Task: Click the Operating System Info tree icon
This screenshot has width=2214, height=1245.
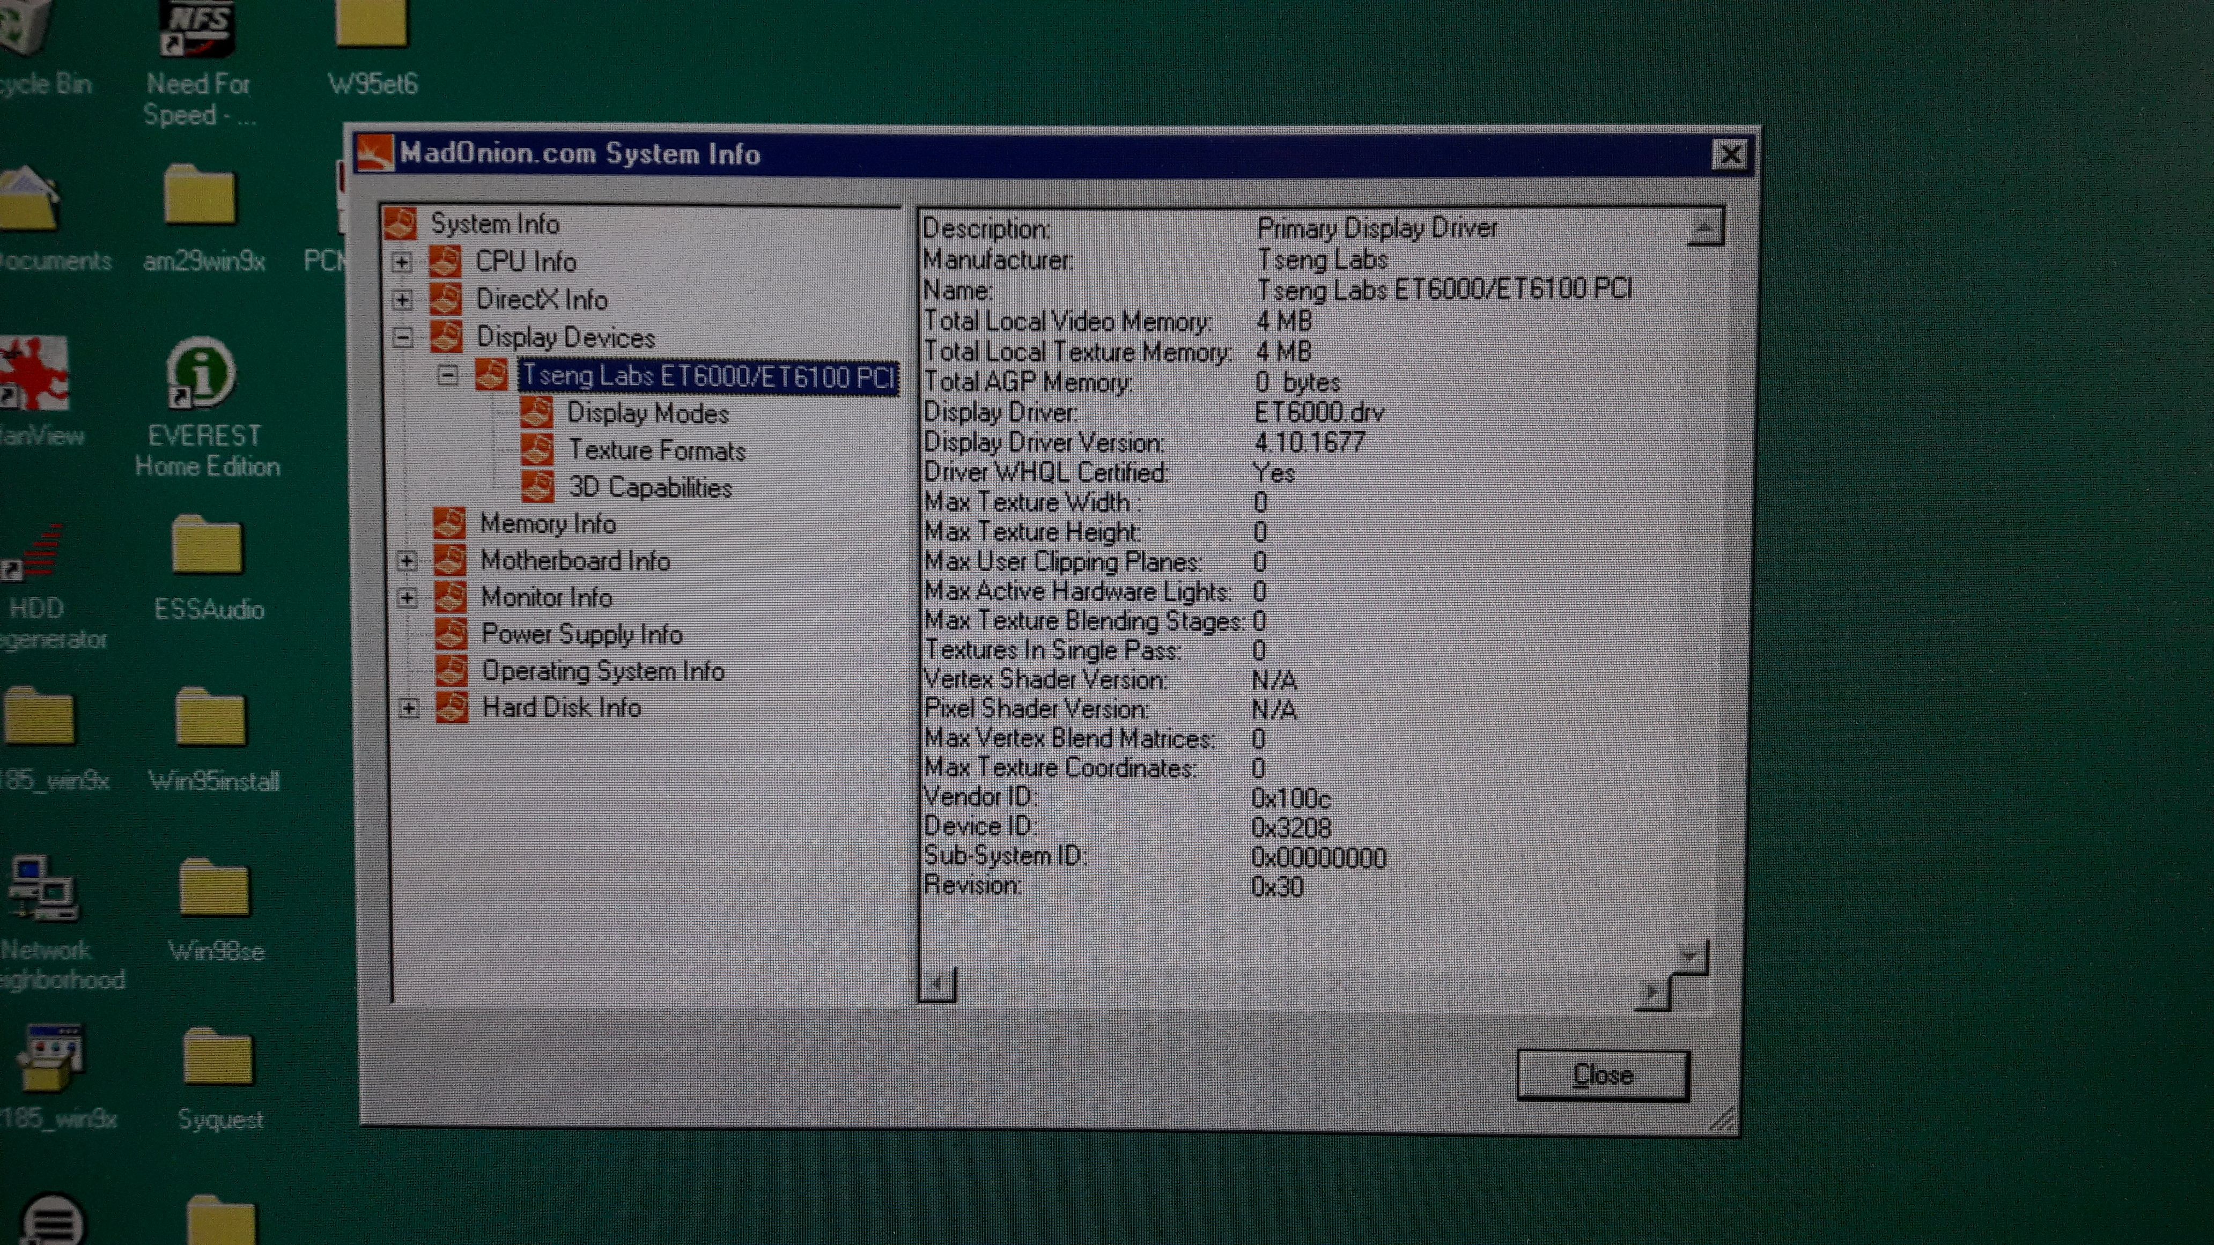Action: [x=452, y=671]
